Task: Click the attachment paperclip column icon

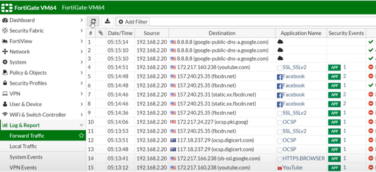Action: pyautogui.click(x=101, y=33)
